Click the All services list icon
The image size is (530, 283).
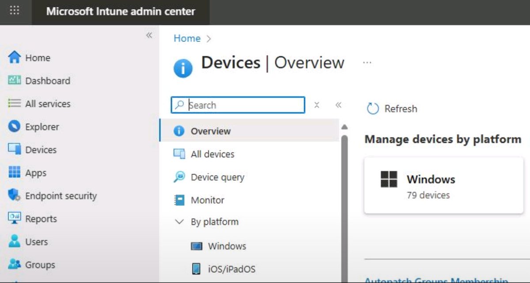click(15, 104)
